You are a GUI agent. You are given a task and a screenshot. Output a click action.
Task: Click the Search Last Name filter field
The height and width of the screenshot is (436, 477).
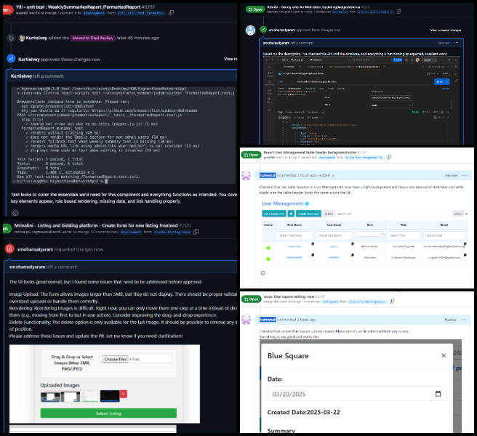(334, 235)
